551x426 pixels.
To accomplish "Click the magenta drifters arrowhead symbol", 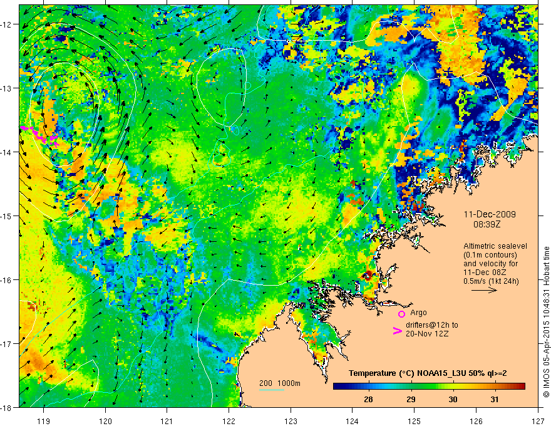I will (397, 331).
